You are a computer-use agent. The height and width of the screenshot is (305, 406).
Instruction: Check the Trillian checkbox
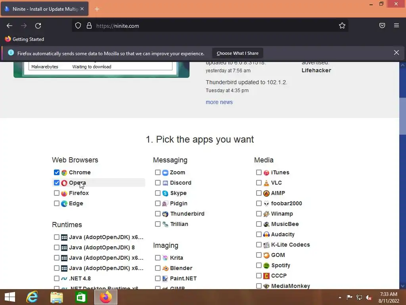tap(158, 224)
